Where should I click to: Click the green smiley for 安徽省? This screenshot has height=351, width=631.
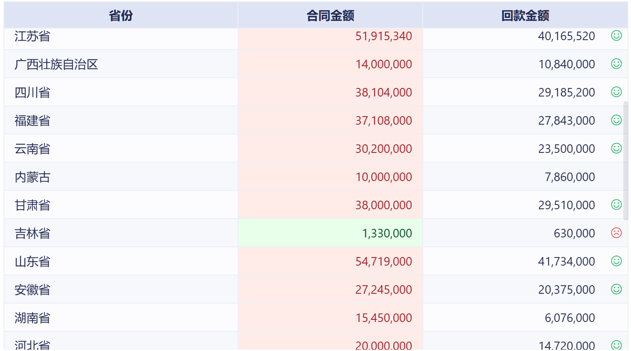(x=616, y=290)
